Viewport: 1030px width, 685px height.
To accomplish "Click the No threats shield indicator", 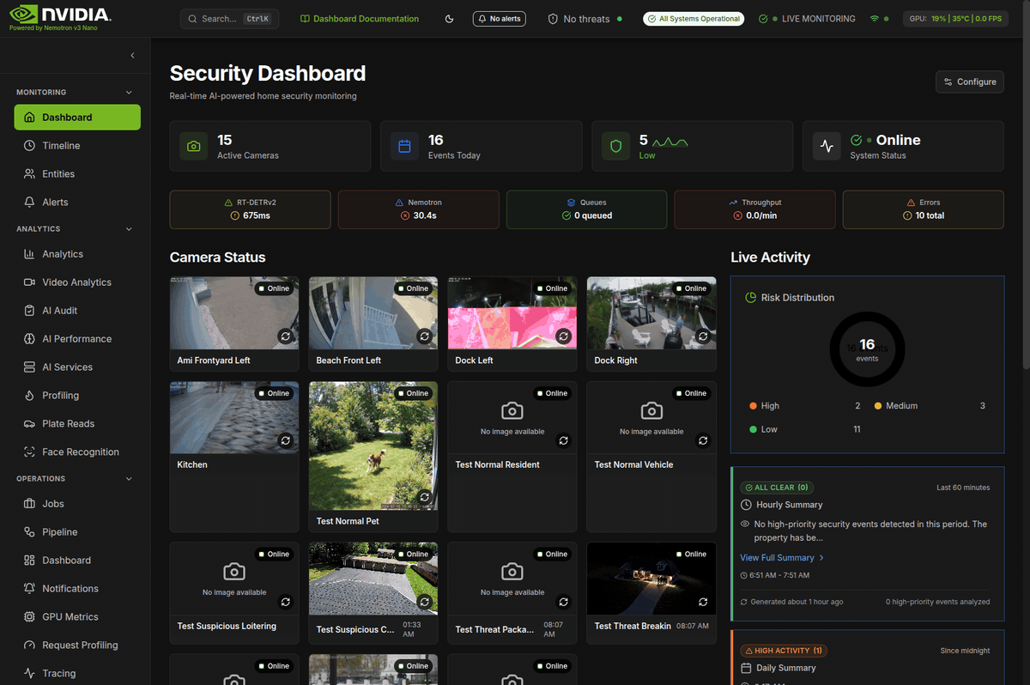I will [585, 19].
